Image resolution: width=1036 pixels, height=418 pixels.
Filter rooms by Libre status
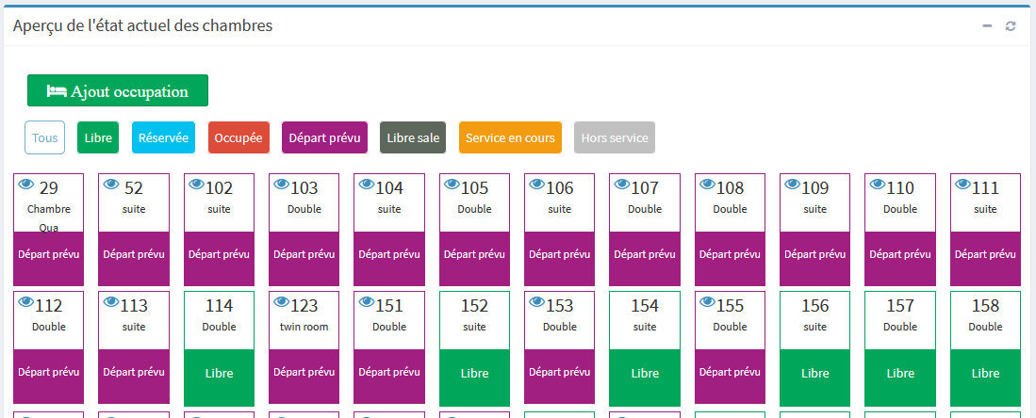(98, 137)
